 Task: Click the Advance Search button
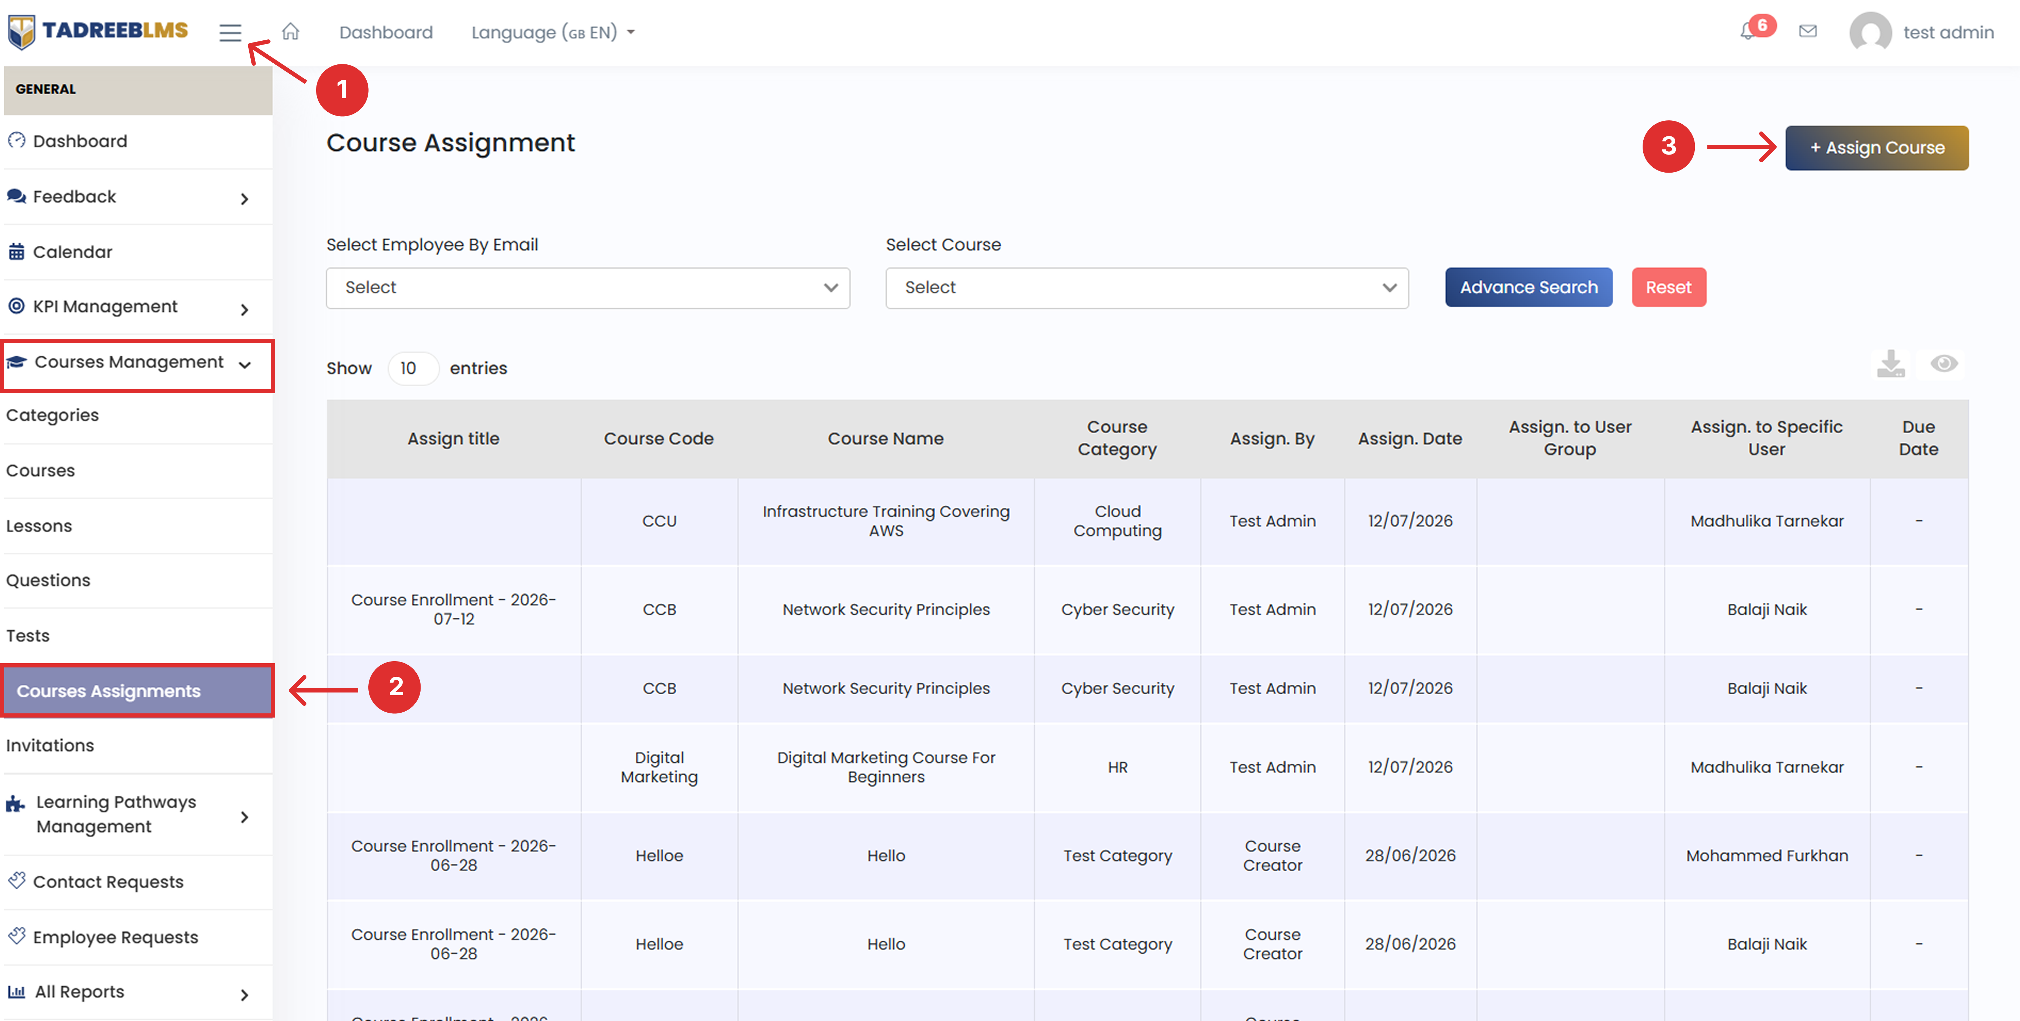1528,287
